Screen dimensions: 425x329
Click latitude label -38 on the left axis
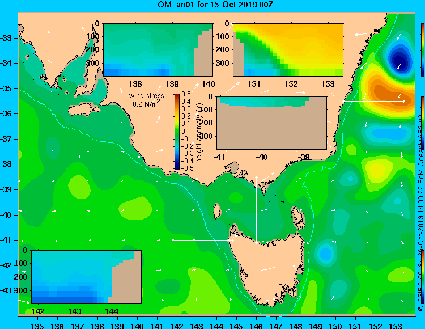[x=6, y=164]
